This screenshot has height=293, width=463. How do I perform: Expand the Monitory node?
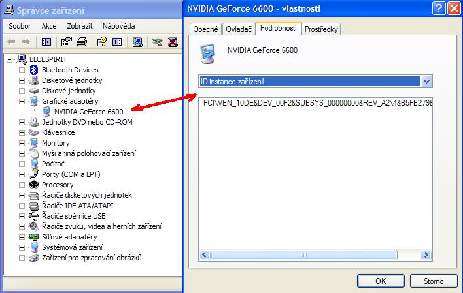[22, 143]
